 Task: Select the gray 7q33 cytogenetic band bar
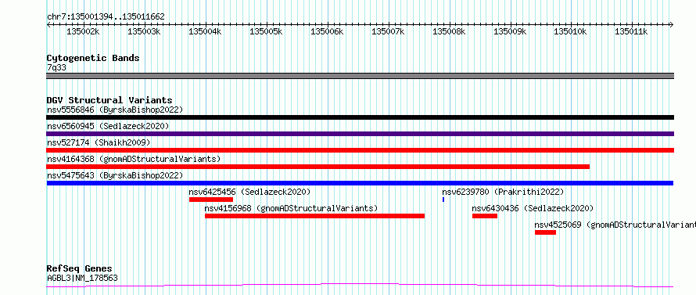(x=361, y=76)
